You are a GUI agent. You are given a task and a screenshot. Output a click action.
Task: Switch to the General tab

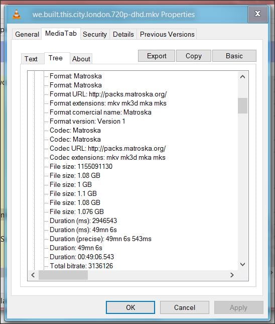[27, 34]
